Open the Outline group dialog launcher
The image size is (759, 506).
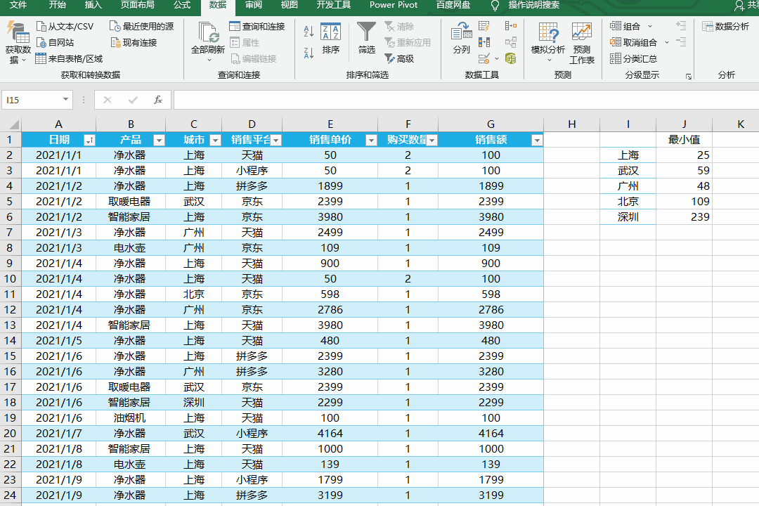point(688,76)
